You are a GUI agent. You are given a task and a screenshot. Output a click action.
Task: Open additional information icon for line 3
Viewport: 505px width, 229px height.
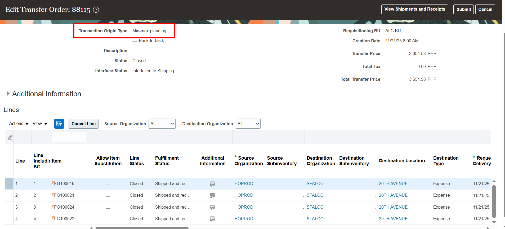[212, 207]
